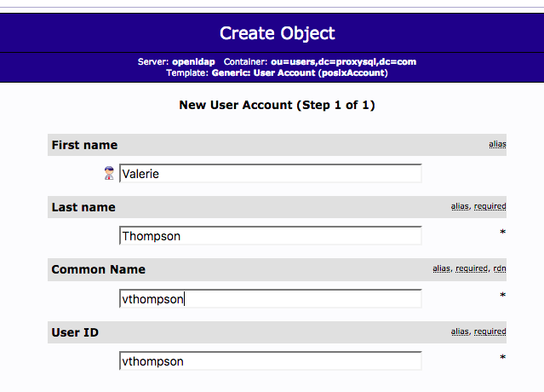544x392 pixels.
Task: Open the alias link in User ID row
Action: [x=460, y=331]
